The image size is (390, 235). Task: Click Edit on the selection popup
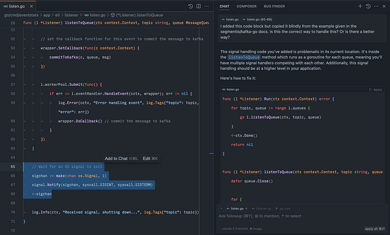click(150, 159)
